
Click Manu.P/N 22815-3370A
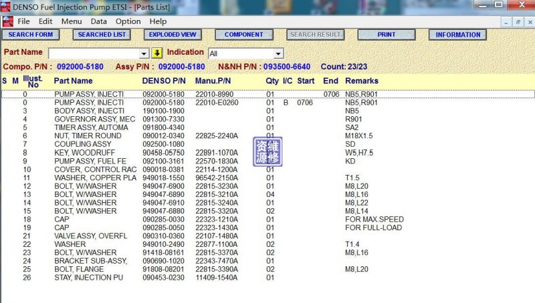tap(217, 253)
